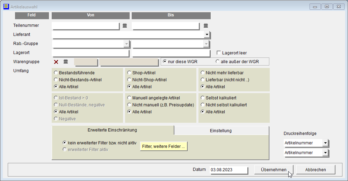The image size is (348, 181).
Task: Focus the Lagerort Bis input field
Action: coord(171,53)
